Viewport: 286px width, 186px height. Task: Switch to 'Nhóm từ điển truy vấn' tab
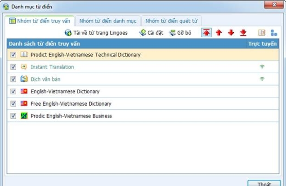coord(40,21)
